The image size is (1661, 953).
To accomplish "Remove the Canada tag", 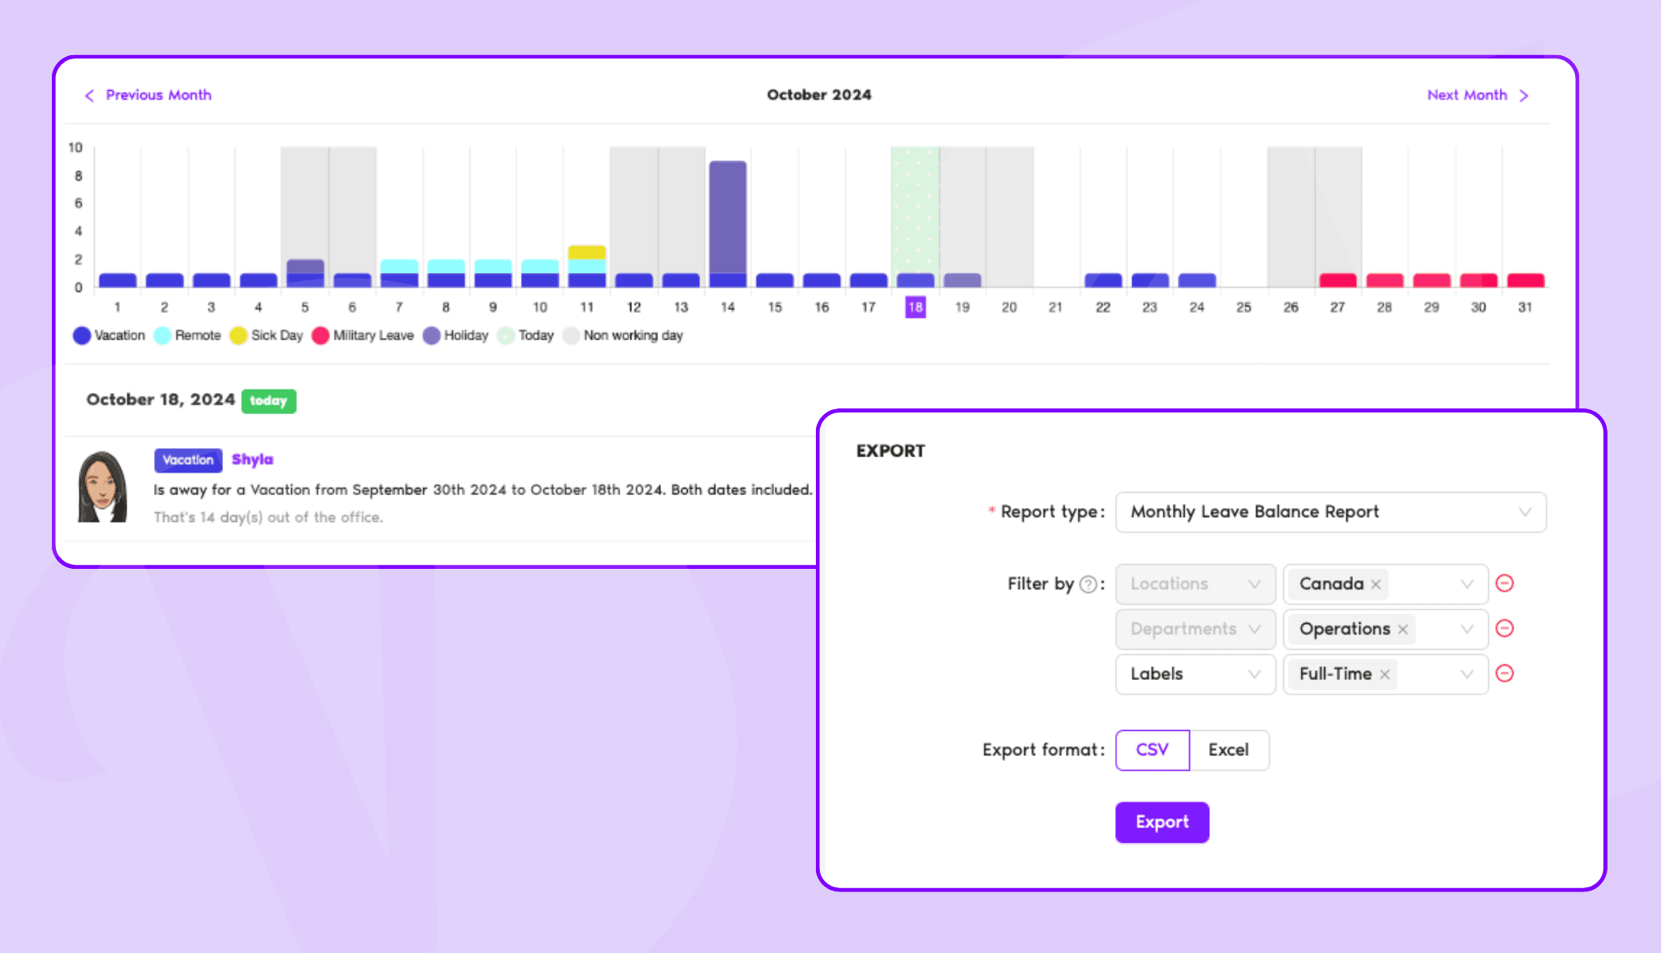I will (1376, 584).
